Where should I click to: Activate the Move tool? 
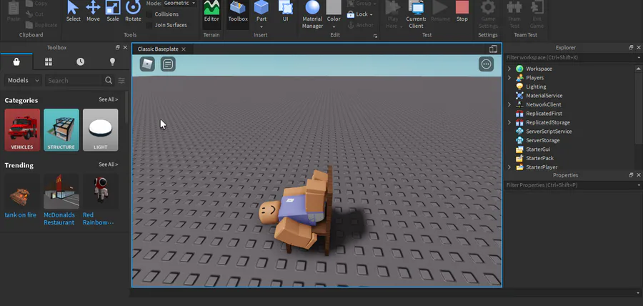[93, 11]
